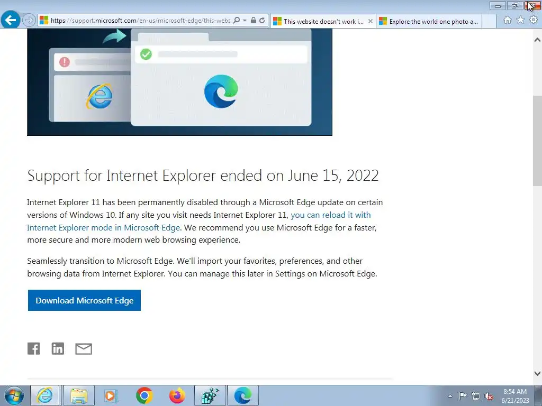Click the IE to Edge illustration image
Image resolution: width=542 pixels, height=406 pixels.
pos(179,82)
